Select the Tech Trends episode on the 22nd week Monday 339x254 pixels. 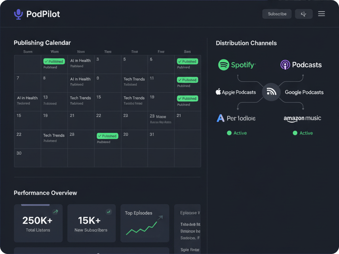54,135
